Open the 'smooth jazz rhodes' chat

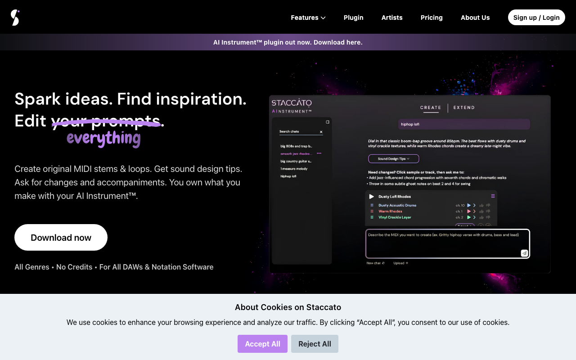[x=297, y=153]
